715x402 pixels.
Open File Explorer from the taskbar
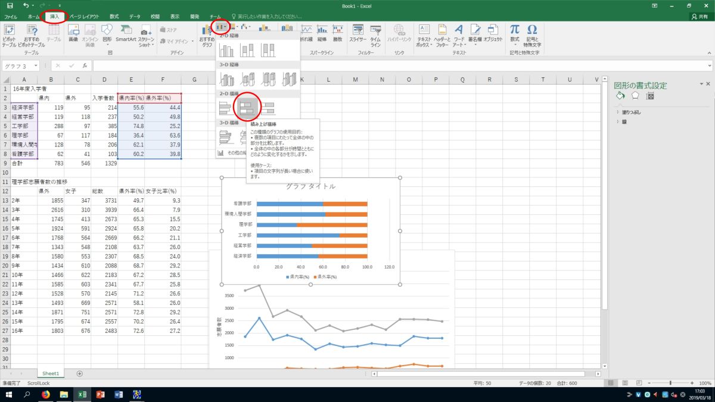[x=64, y=394]
